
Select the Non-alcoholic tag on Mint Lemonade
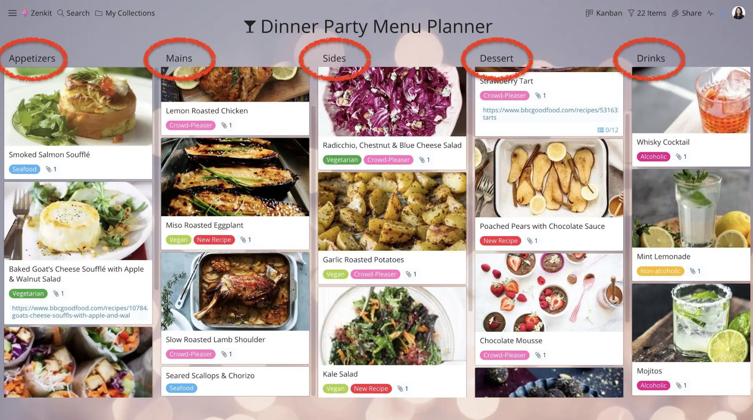click(x=660, y=271)
